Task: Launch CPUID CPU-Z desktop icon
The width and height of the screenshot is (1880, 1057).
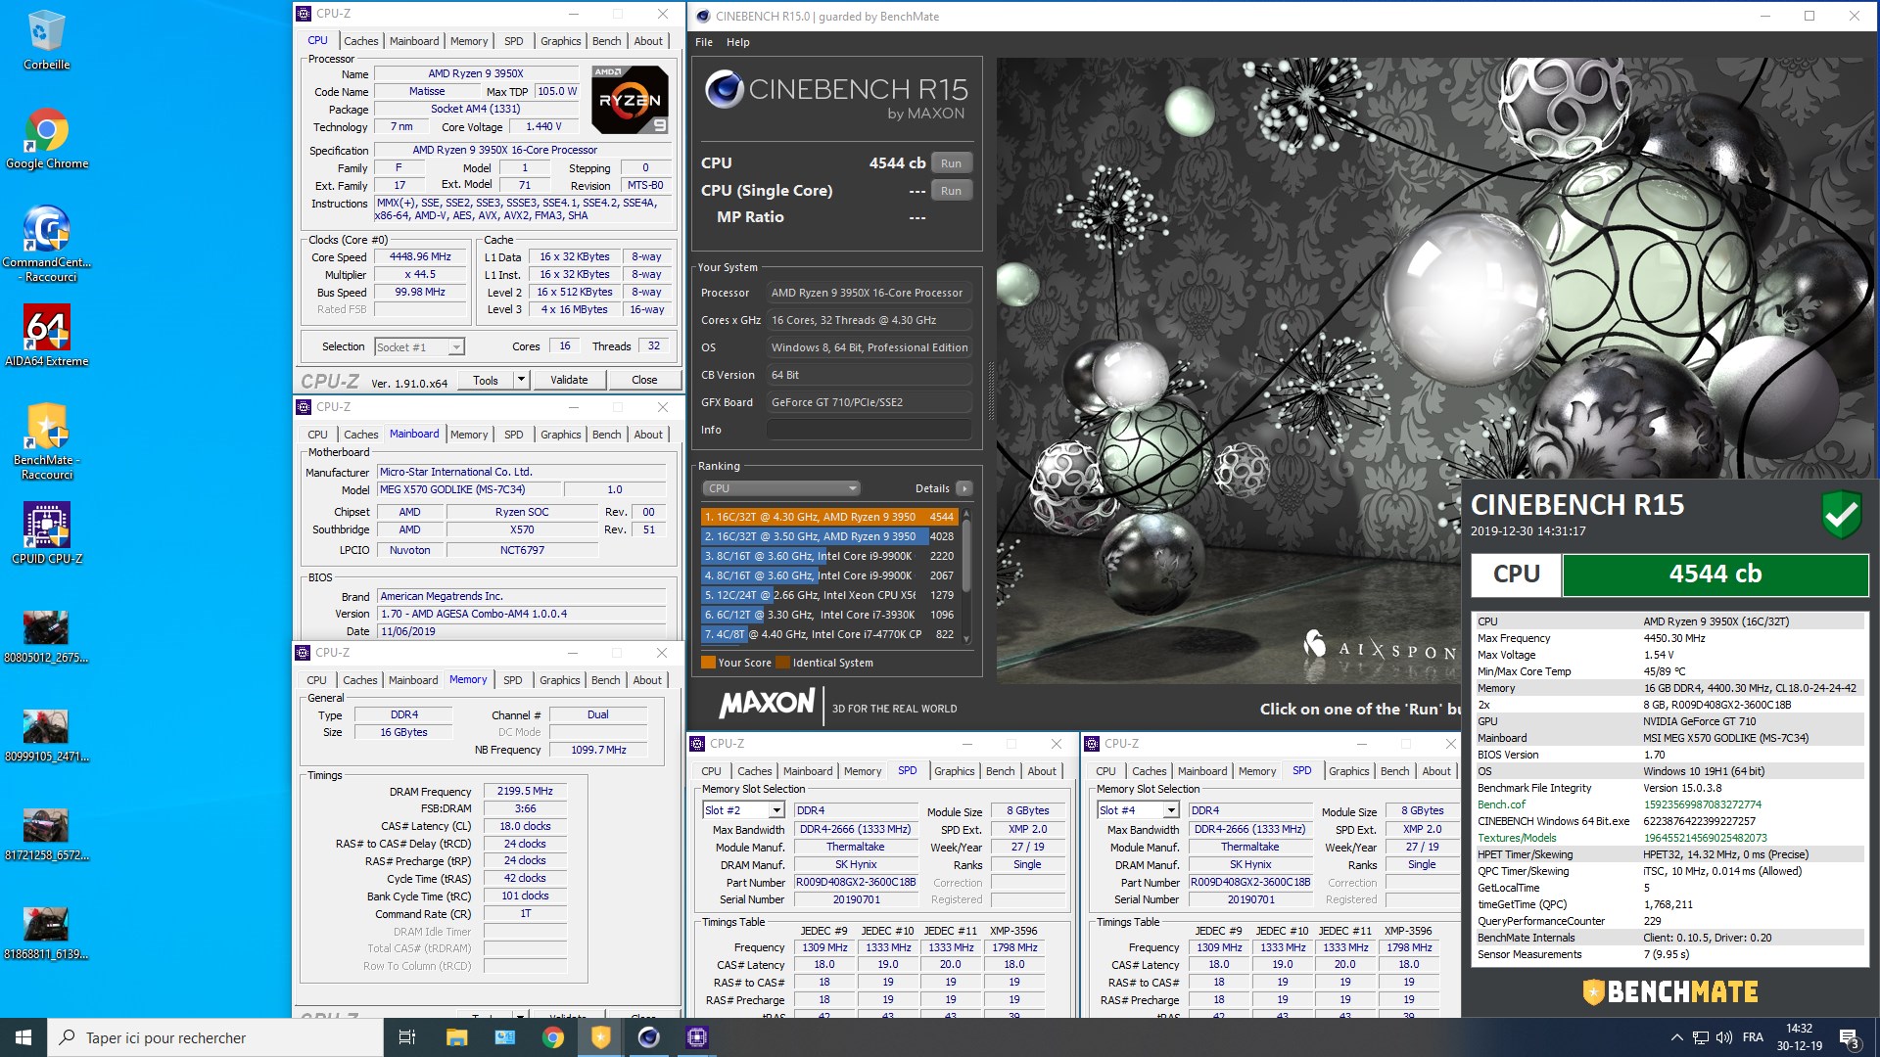Action: pos(46,533)
